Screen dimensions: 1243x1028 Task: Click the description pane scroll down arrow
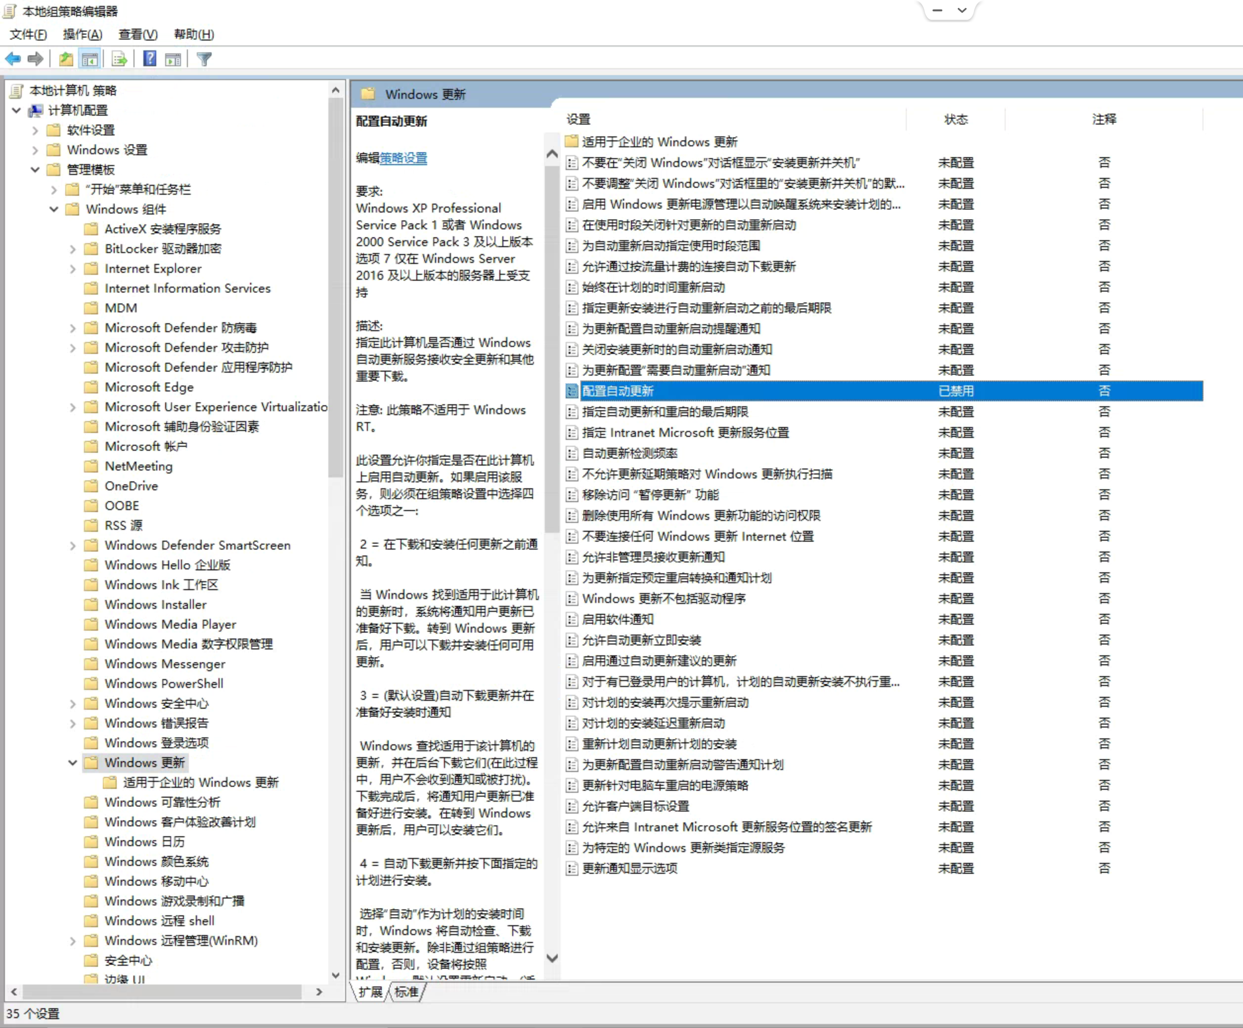tap(552, 958)
